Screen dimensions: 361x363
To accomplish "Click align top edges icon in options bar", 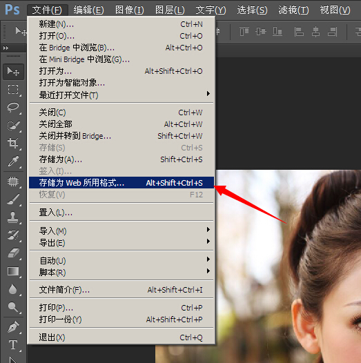I will [x=244, y=31].
